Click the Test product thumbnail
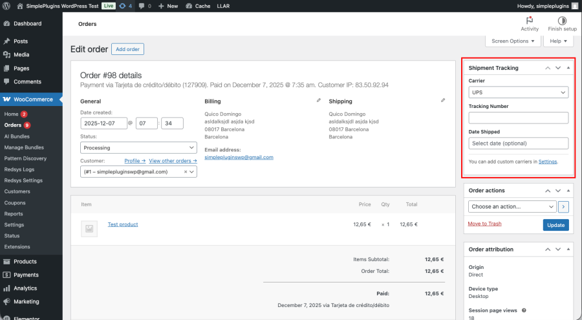Image resolution: width=582 pixels, height=320 pixels. click(x=88, y=228)
